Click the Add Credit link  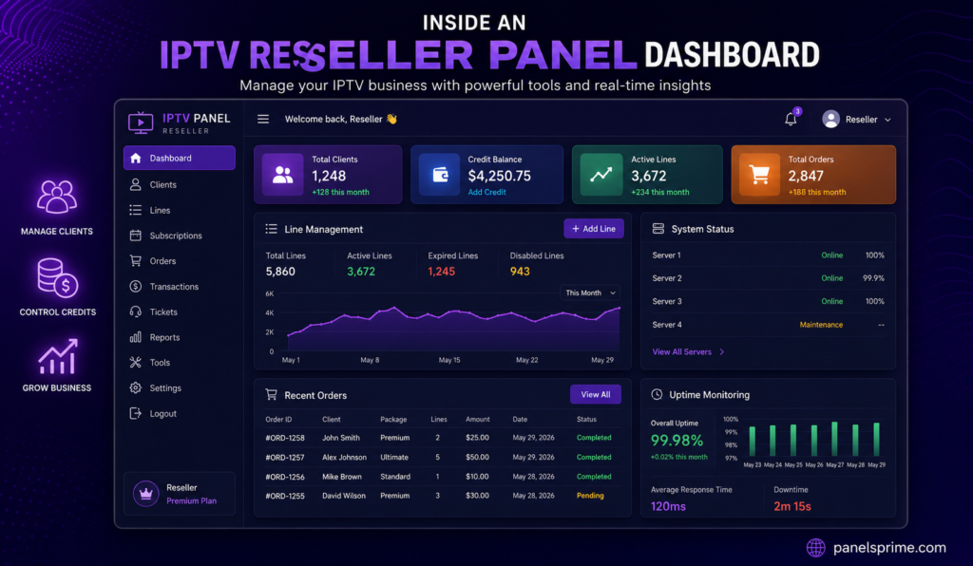(486, 192)
